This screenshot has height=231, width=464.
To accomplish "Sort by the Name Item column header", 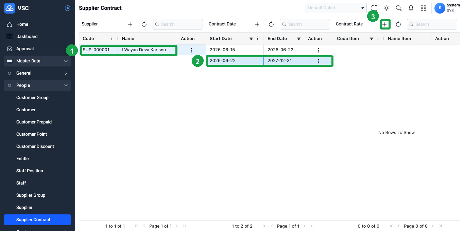I will (399, 38).
